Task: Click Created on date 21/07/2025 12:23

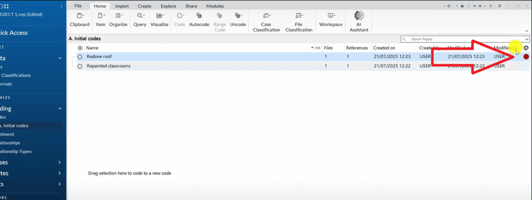Action: pyautogui.click(x=392, y=57)
